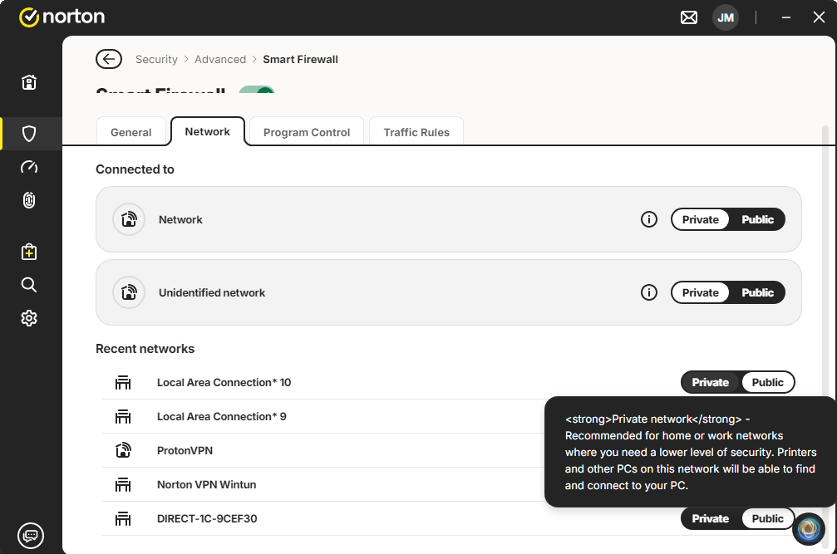Select the 'Norton VPN Wintun' name

click(x=207, y=485)
